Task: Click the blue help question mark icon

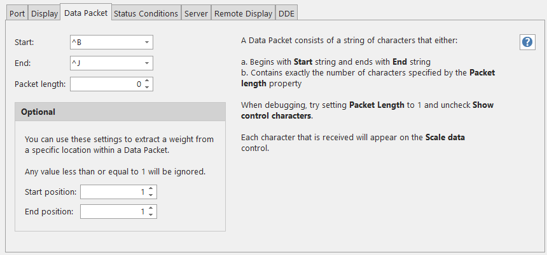Action: point(527,42)
